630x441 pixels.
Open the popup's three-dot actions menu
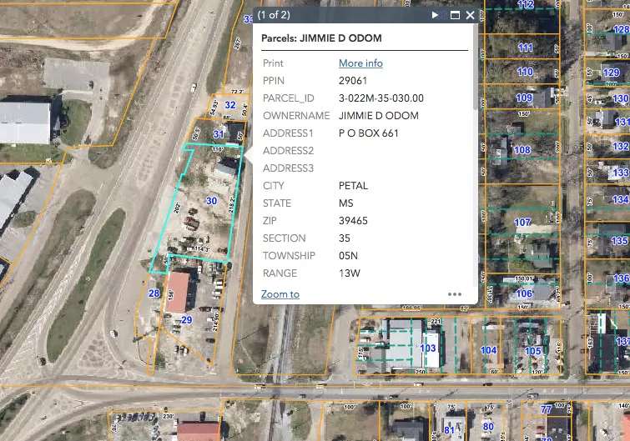coord(455,294)
